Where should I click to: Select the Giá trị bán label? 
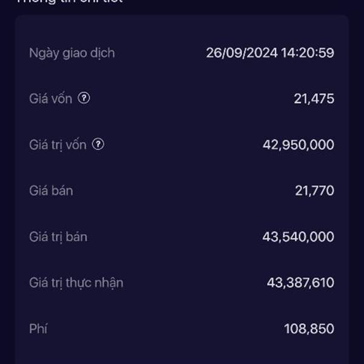58,237
